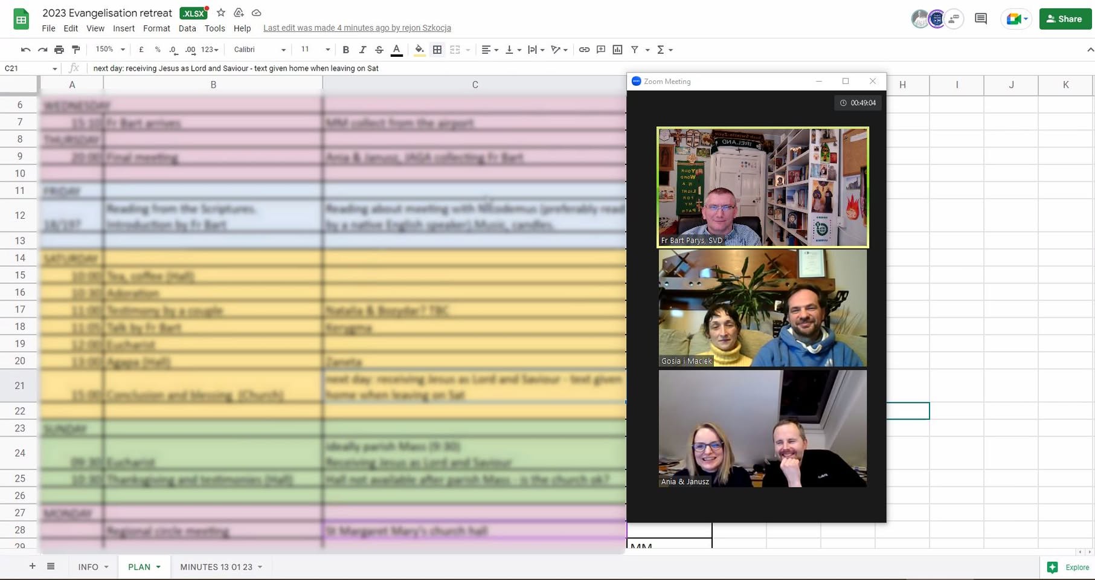
Task: Insert a link using the link icon
Action: tap(584, 50)
